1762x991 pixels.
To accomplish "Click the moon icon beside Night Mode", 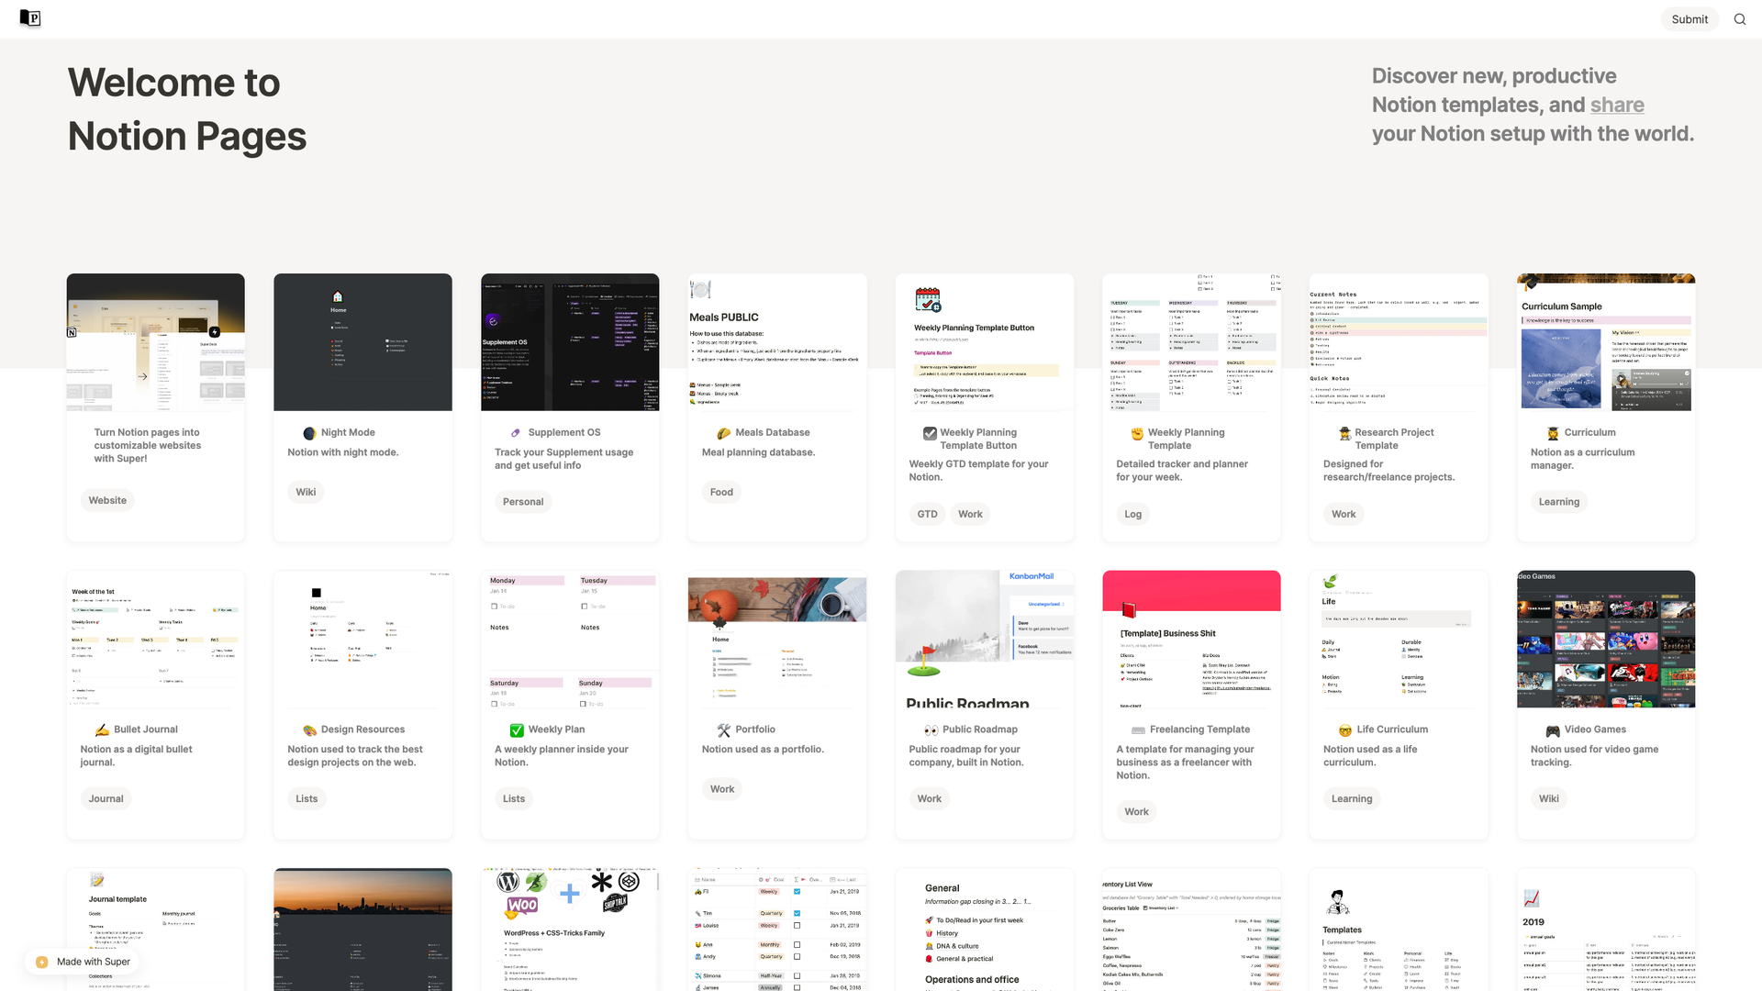I will tap(309, 432).
